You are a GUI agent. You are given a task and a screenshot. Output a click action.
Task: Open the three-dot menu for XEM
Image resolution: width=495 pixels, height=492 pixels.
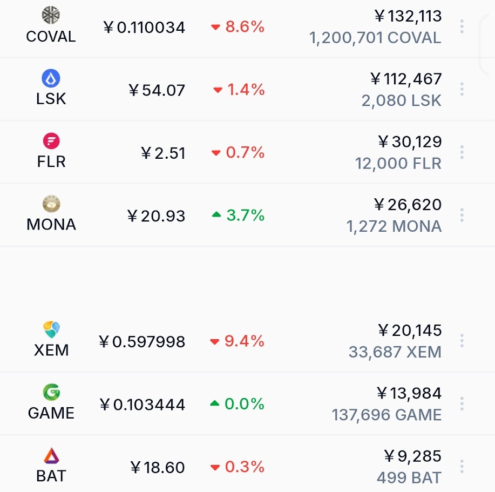462,341
